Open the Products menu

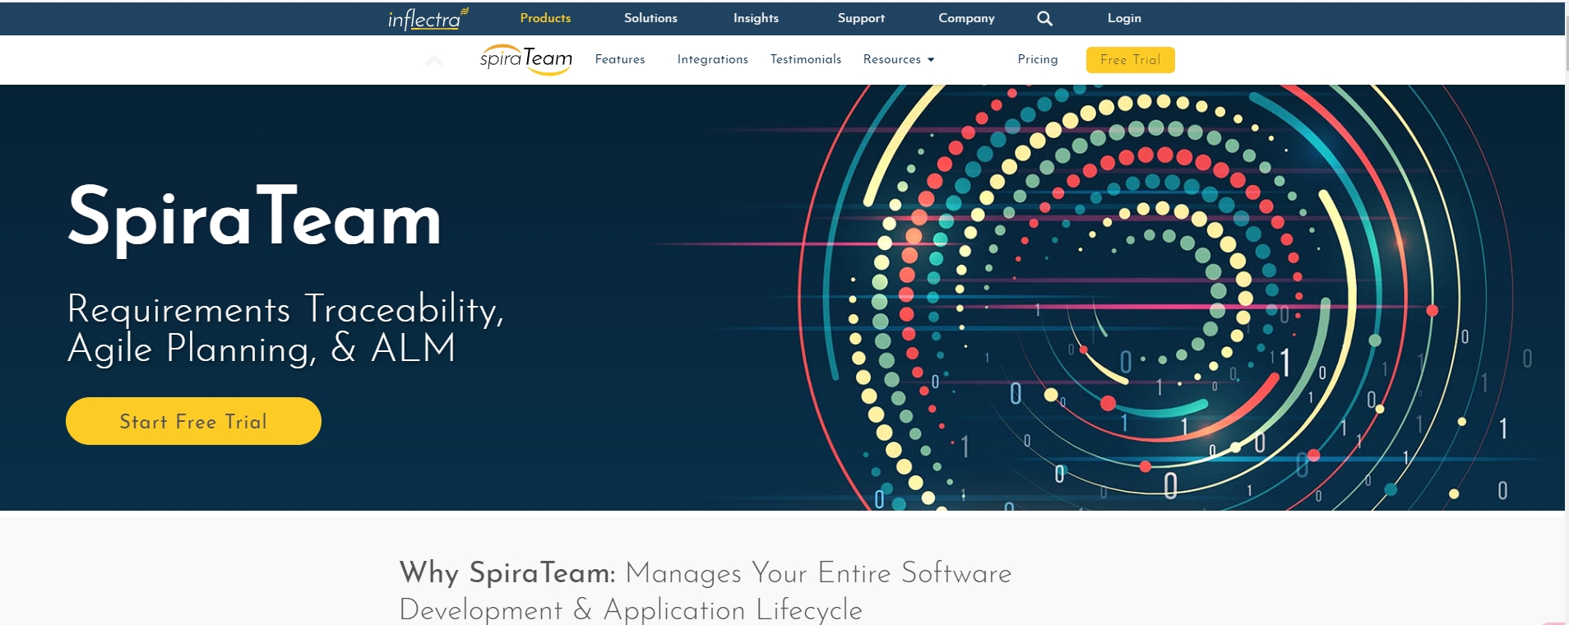[x=545, y=18]
